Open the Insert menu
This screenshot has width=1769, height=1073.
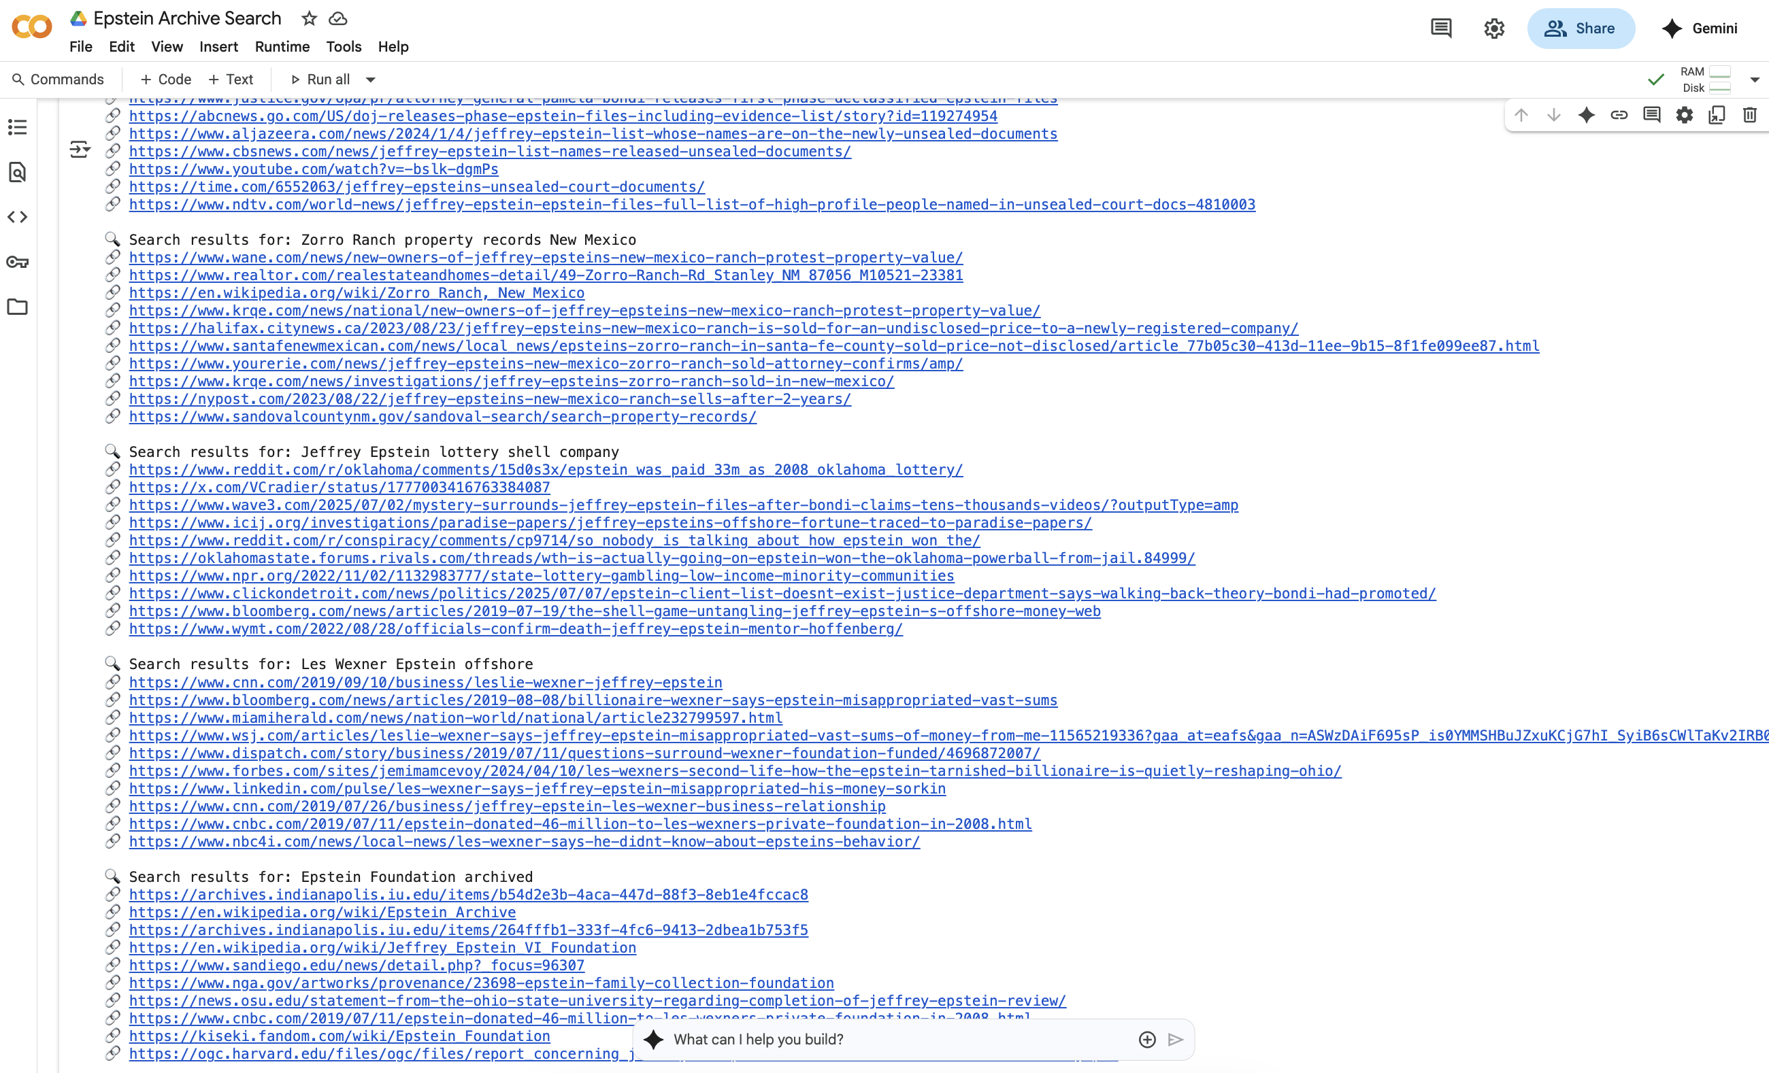tap(218, 47)
